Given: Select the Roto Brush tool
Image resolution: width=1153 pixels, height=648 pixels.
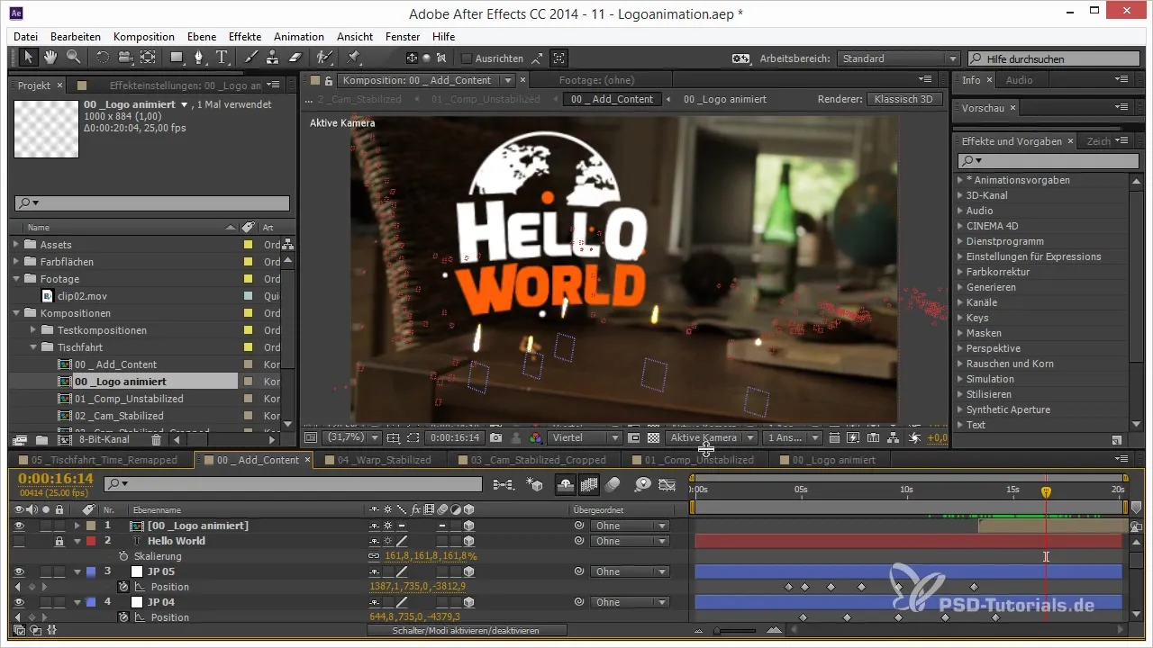Looking at the screenshot, I should click(324, 58).
